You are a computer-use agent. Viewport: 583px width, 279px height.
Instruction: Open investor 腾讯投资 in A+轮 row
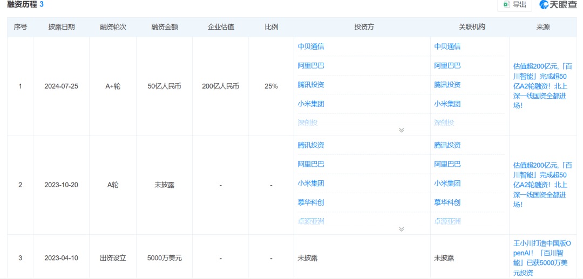coord(311,85)
